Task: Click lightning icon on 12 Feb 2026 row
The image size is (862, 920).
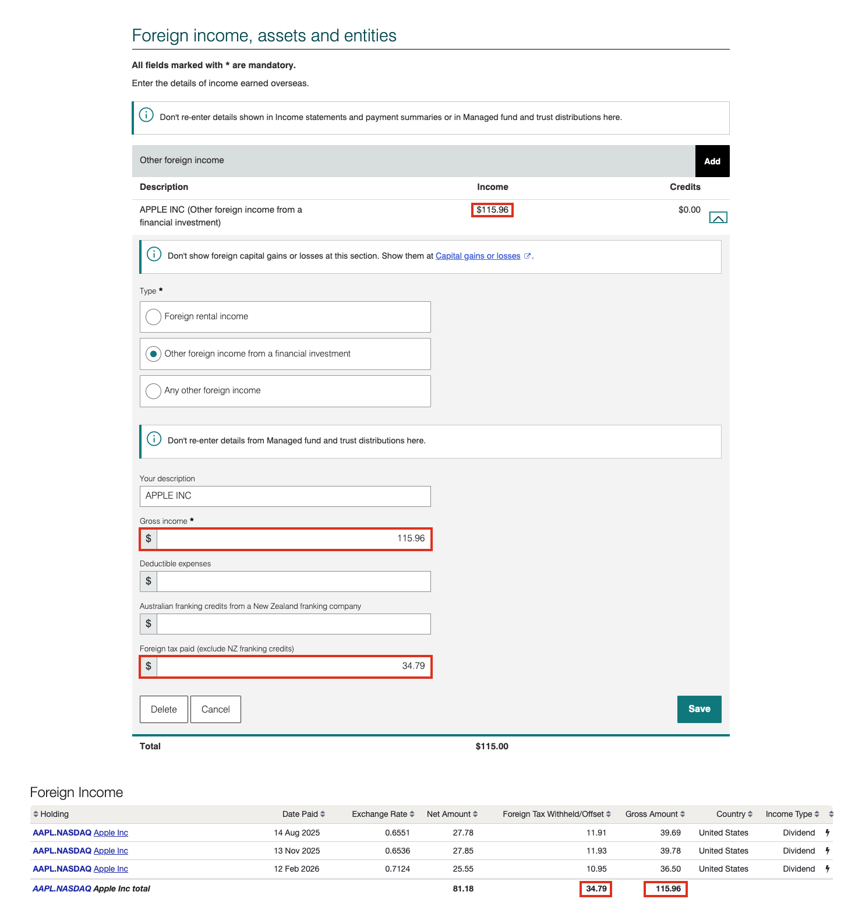Action: coord(828,869)
